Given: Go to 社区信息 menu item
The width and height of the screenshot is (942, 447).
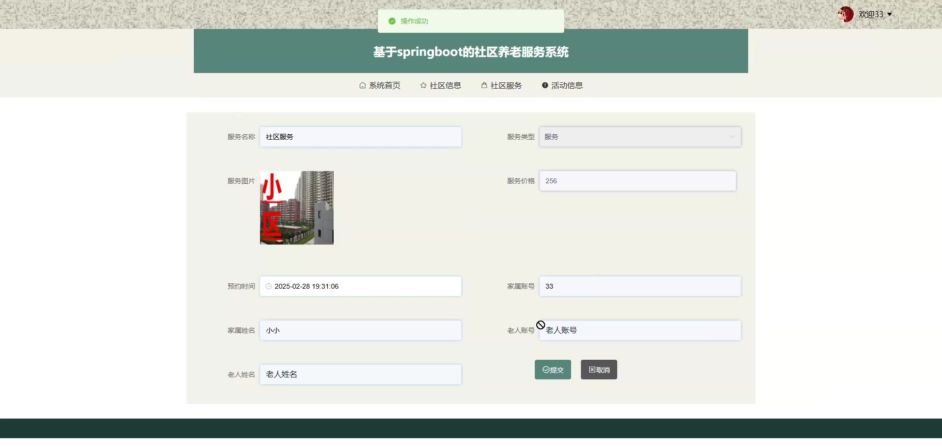Looking at the screenshot, I should pos(441,85).
